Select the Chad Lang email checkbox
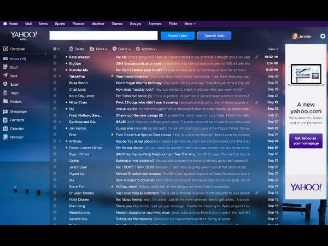This screenshot has width=328, height=246. 55,89
